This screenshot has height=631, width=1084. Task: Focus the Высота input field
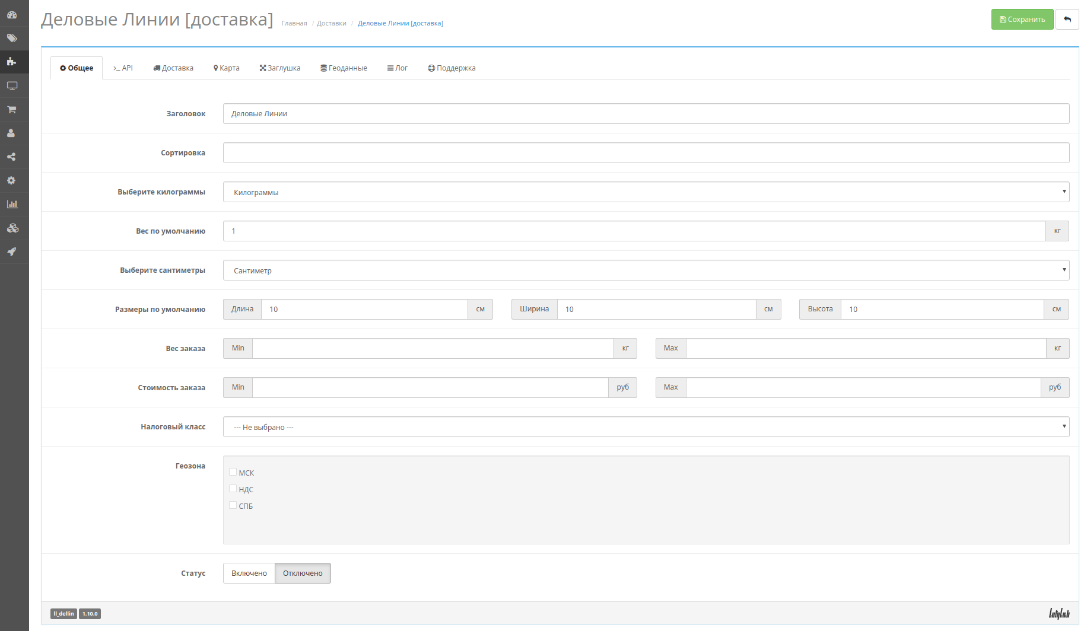pyautogui.click(x=942, y=310)
